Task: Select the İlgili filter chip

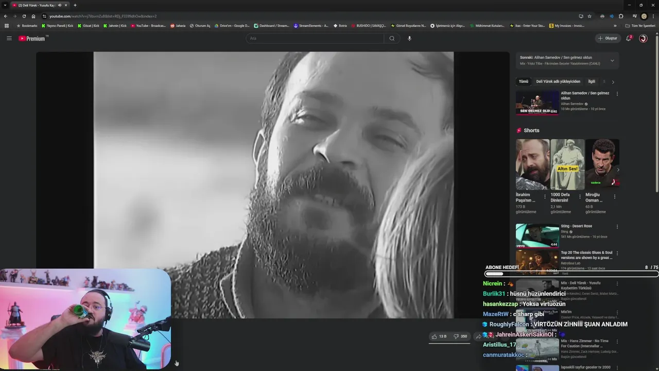Action: [592, 81]
